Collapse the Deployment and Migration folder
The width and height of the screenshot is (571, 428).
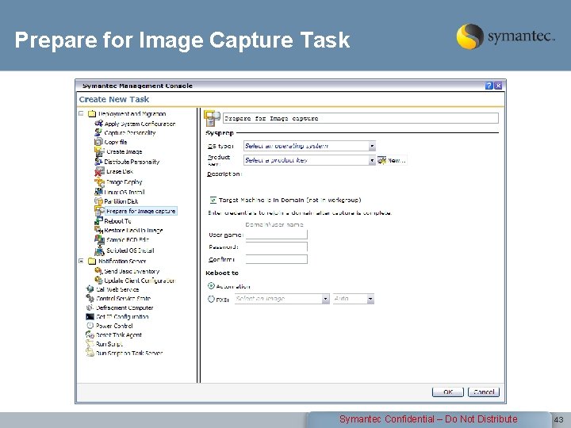point(81,113)
